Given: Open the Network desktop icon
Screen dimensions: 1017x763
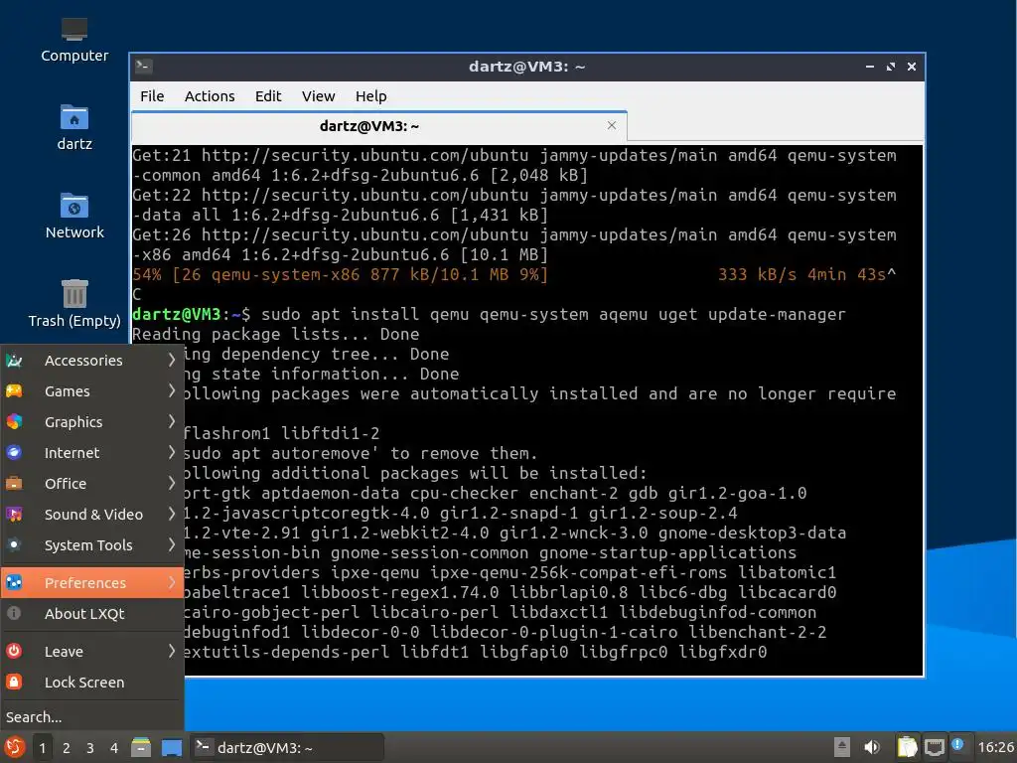Looking at the screenshot, I should tap(73, 216).
